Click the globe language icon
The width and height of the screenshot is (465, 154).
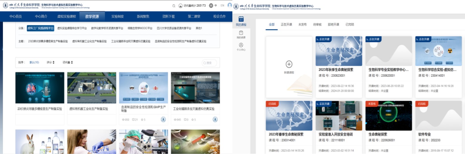(211, 6)
